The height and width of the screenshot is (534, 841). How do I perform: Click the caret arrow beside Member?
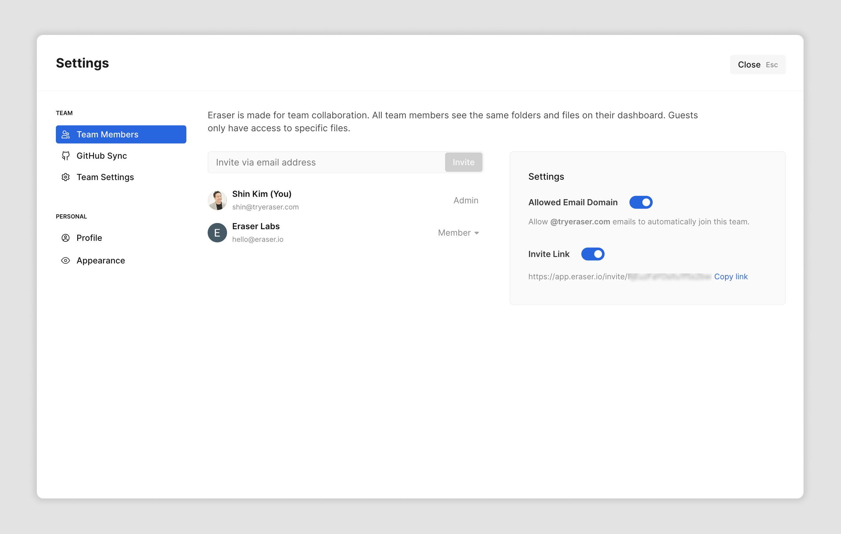pos(477,233)
